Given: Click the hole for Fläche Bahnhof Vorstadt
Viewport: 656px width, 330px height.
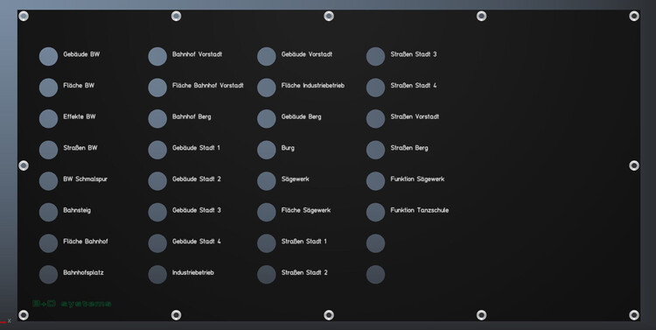Looking at the screenshot, I should point(157,88).
